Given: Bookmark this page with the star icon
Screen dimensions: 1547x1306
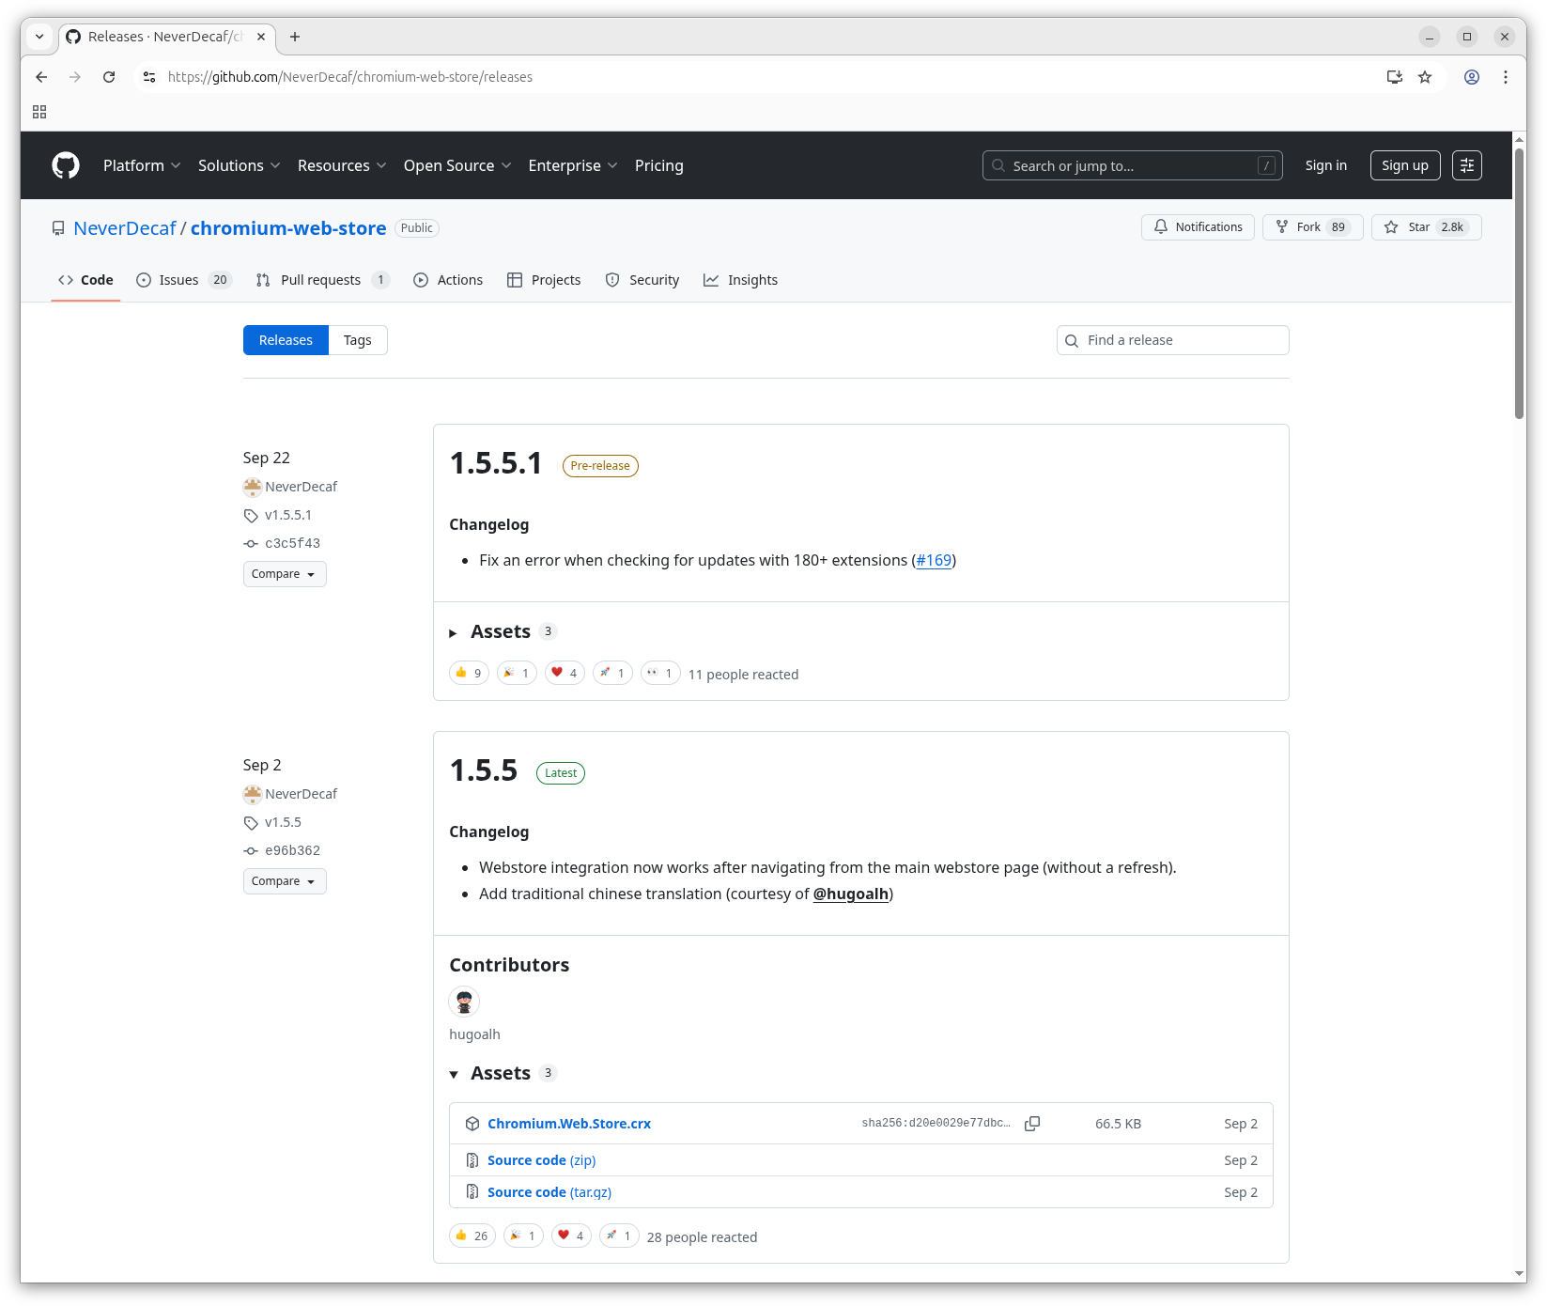Looking at the screenshot, I should click(1425, 77).
